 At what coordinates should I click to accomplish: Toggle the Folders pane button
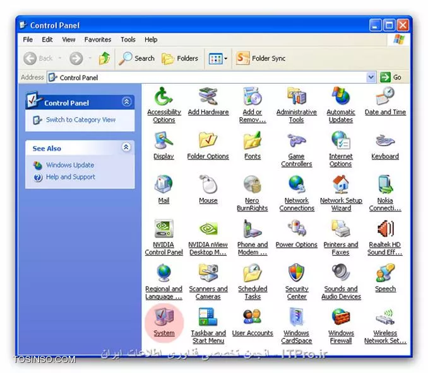(180, 59)
